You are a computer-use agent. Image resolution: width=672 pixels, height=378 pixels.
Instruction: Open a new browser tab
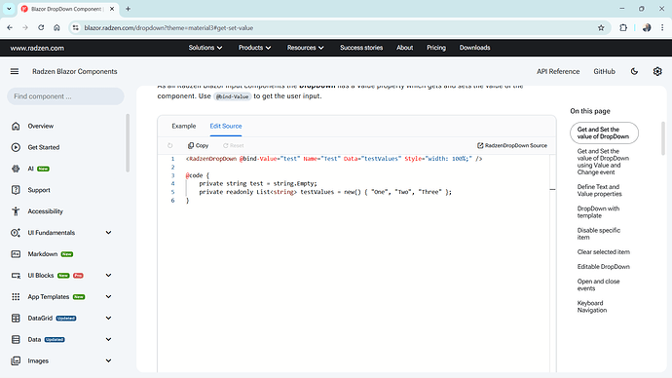pyautogui.click(x=128, y=9)
